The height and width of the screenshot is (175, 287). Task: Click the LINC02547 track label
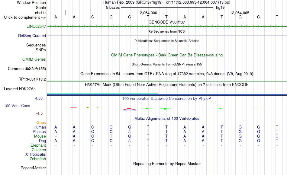click(36, 26)
